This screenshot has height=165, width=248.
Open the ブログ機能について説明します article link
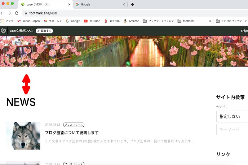click(72, 132)
